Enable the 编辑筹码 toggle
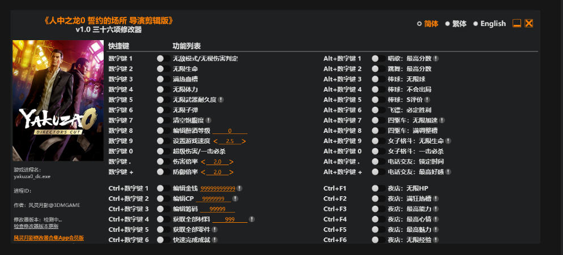This screenshot has width=563, height=255. [163, 209]
